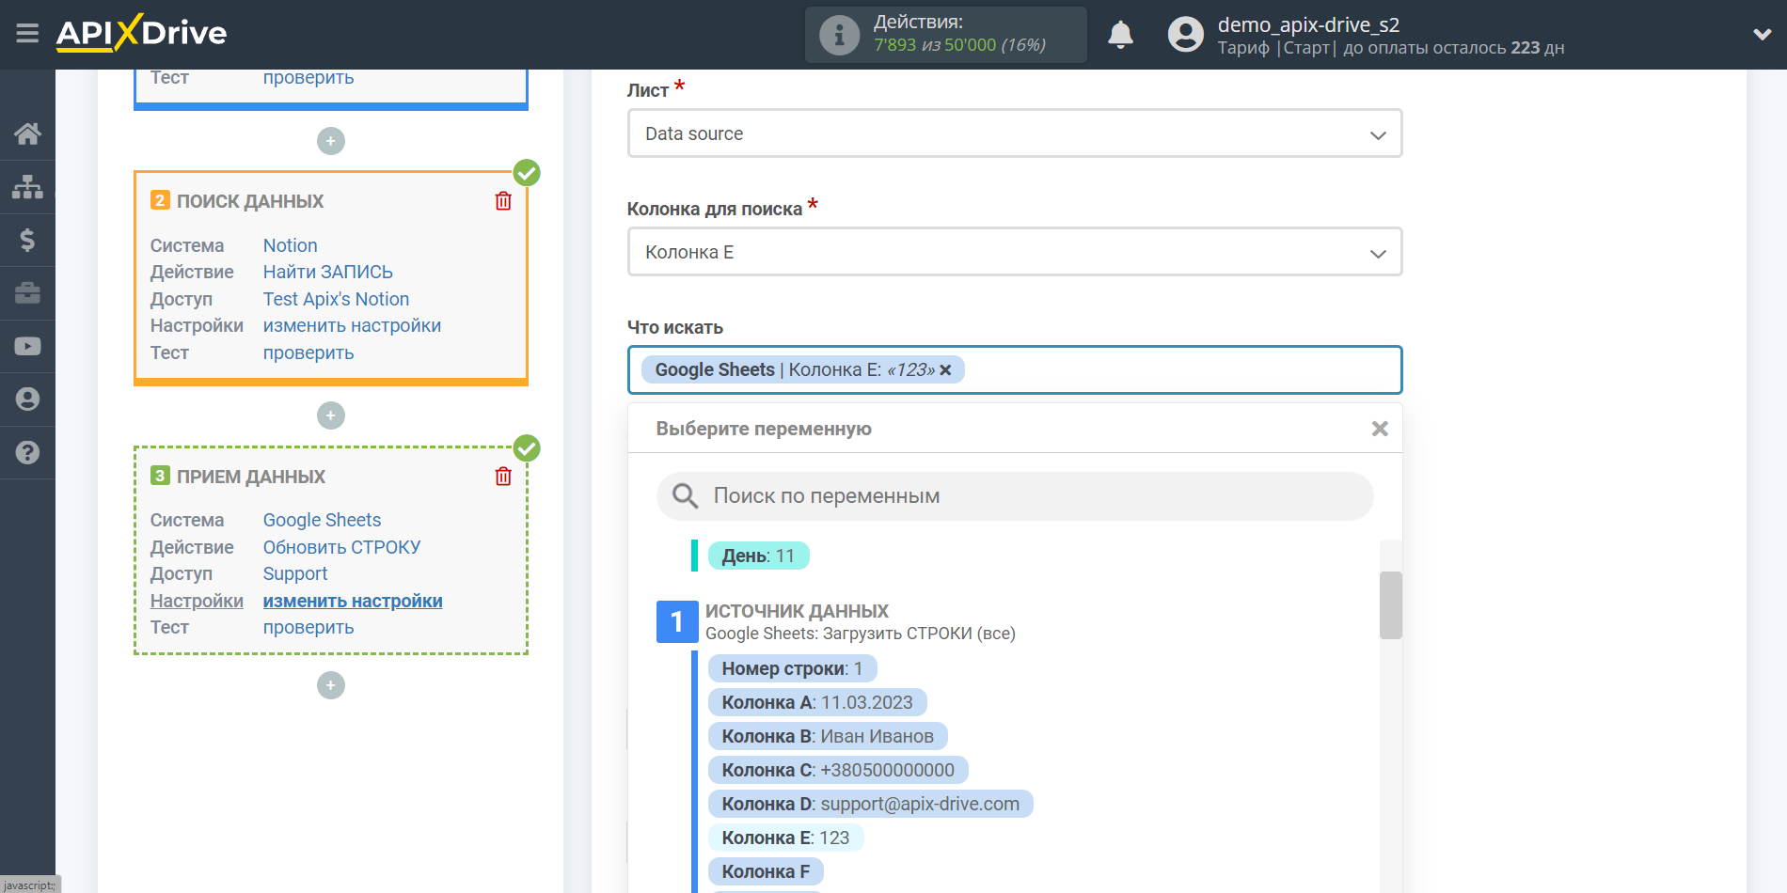Focus the Поиск по переменным search box

1015,496
